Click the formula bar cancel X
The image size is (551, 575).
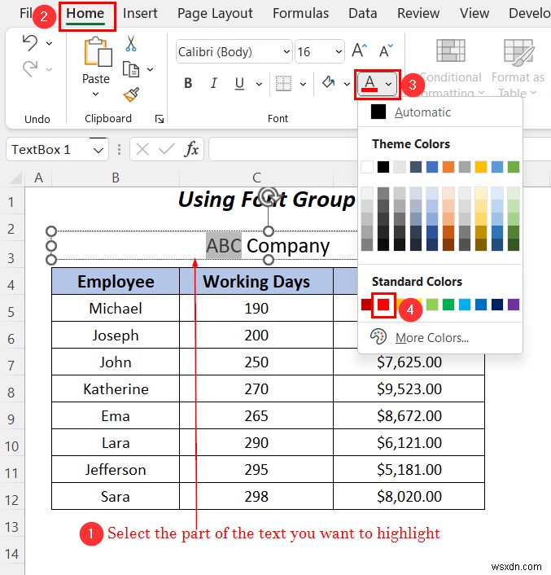(142, 149)
